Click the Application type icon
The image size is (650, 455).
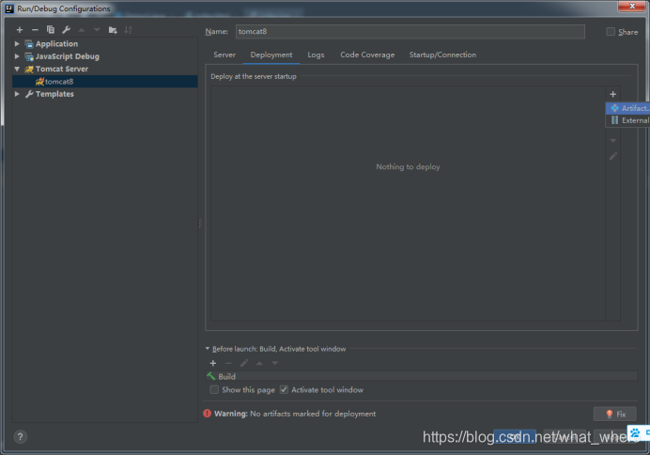[29, 44]
